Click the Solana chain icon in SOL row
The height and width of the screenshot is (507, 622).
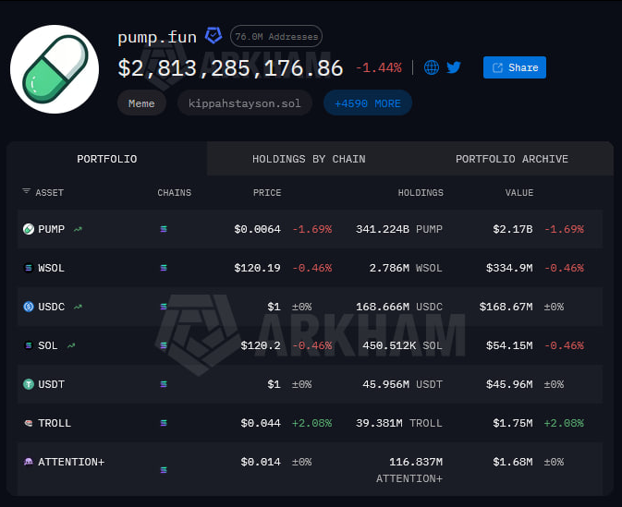pyautogui.click(x=164, y=345)
